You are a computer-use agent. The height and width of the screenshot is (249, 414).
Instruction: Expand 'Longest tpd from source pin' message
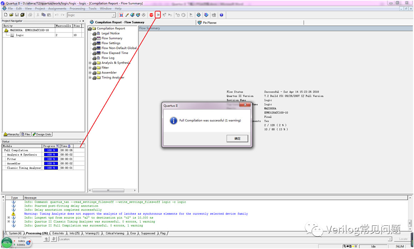[x=9, y=218]
